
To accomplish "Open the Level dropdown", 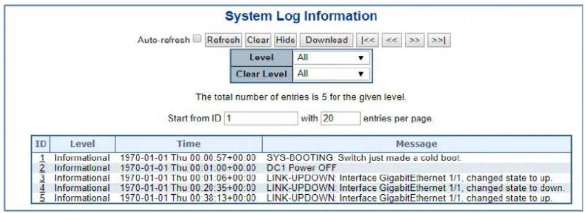I will coord(331,58).
